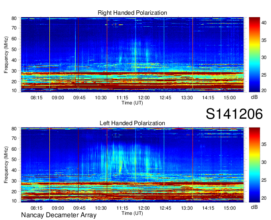
Task: Click the 30 MHz tick on the Left Handed plot
Action: pos(14,181)
